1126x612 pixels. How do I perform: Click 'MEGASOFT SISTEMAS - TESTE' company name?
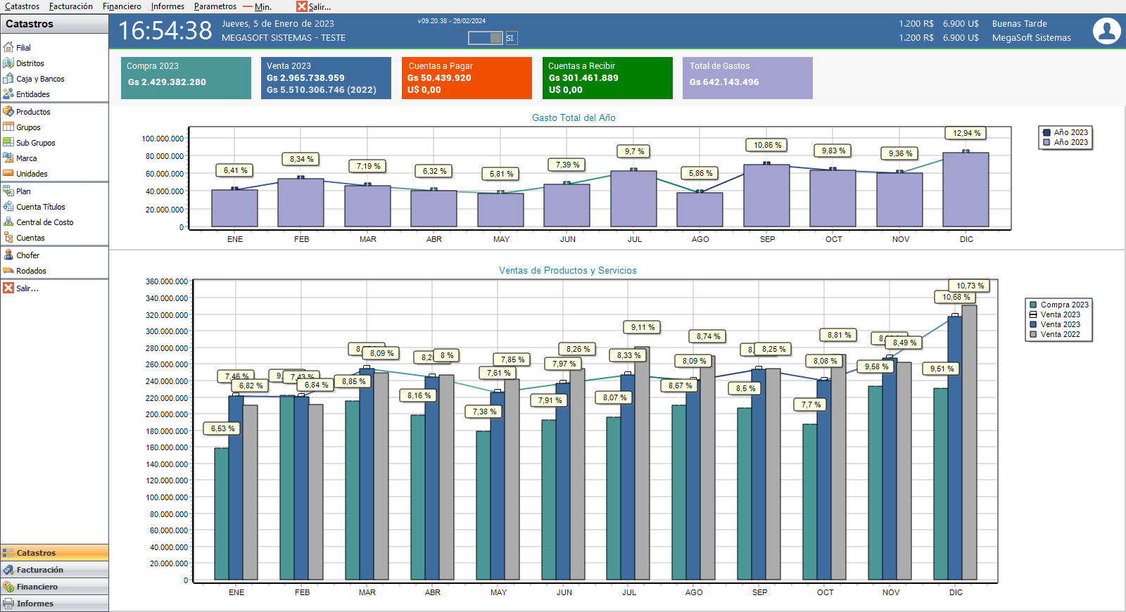pos(284,38)
